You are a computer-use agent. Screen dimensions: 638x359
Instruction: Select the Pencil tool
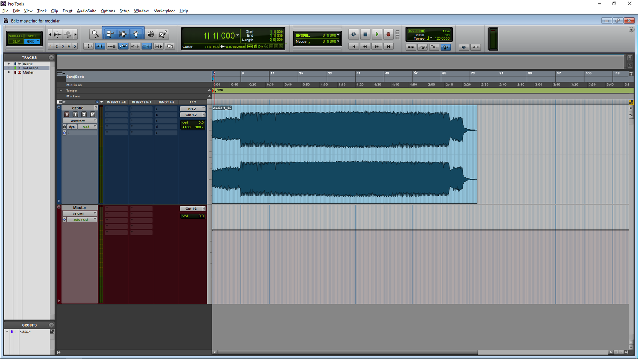(163, 34)
